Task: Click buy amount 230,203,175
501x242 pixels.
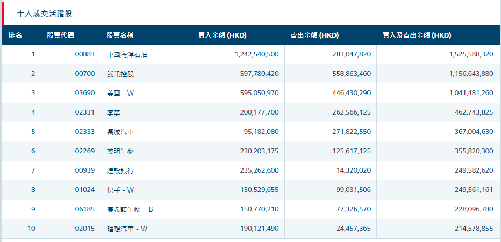Action: click(260, 151)
